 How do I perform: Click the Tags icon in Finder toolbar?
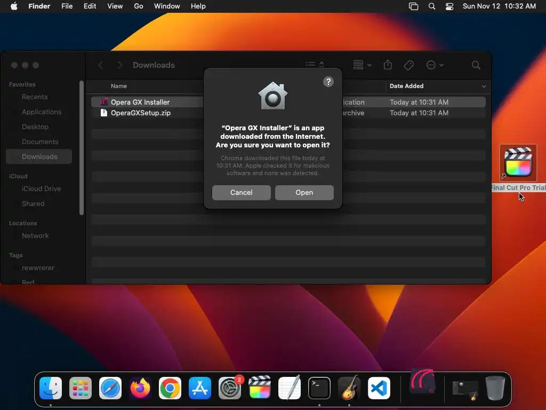pyautogui.click(x=409, y=65)
